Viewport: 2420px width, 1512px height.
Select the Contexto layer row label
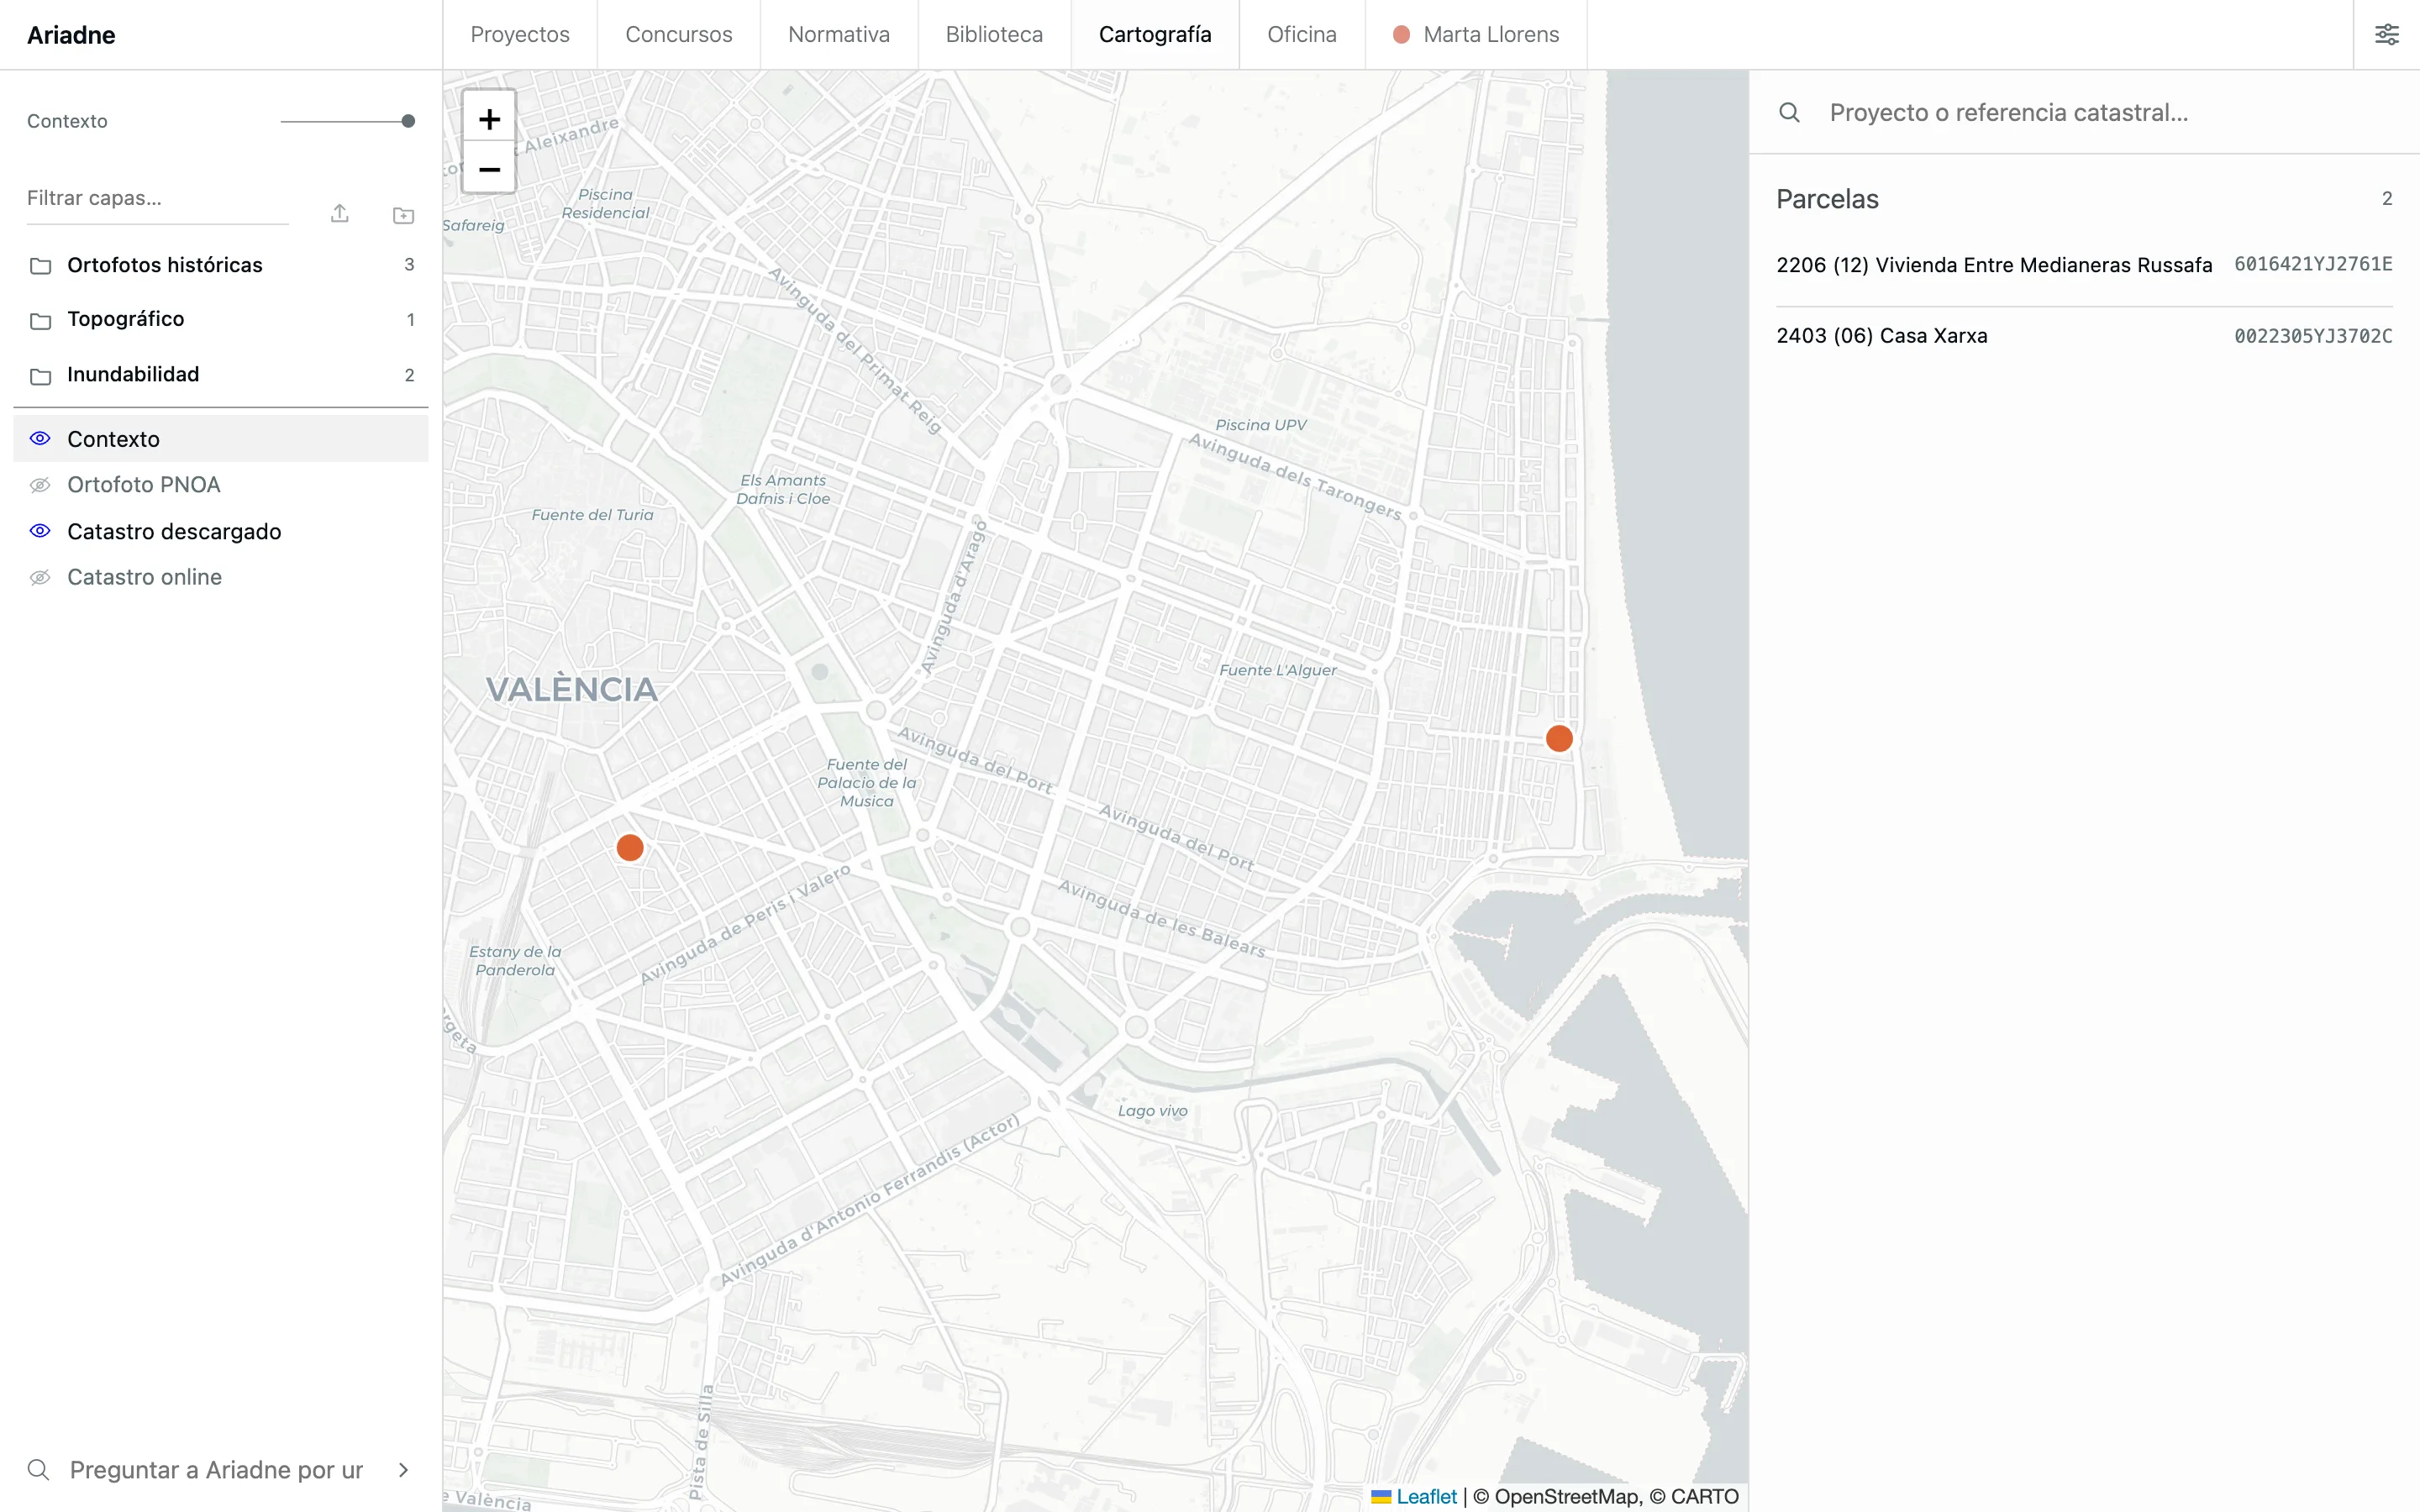click(113, 439)
